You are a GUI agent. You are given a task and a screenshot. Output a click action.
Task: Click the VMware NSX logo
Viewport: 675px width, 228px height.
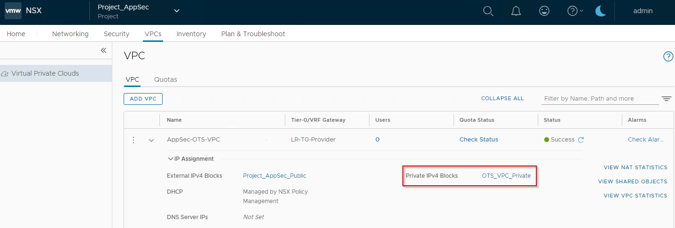pyautogui.click(x=14, y=11)
